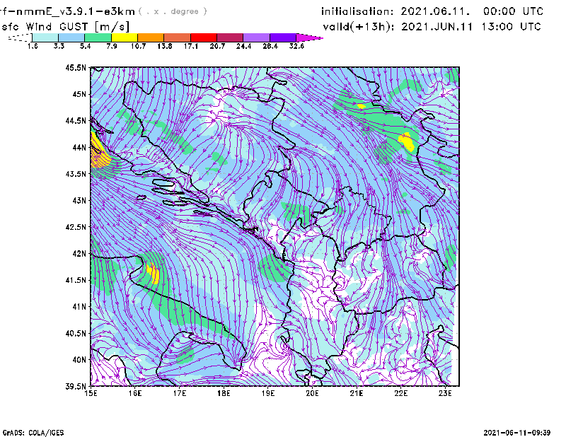Click the 41N latitude label
This screenshot has height=437, width=566.
coord(79,307)
